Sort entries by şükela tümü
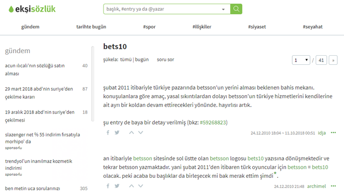This screenshot has height=193, width=344. pyautogui.click(x=126, y=60)
